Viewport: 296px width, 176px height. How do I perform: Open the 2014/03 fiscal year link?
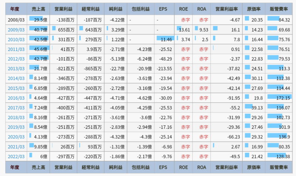tap(16, 78)
